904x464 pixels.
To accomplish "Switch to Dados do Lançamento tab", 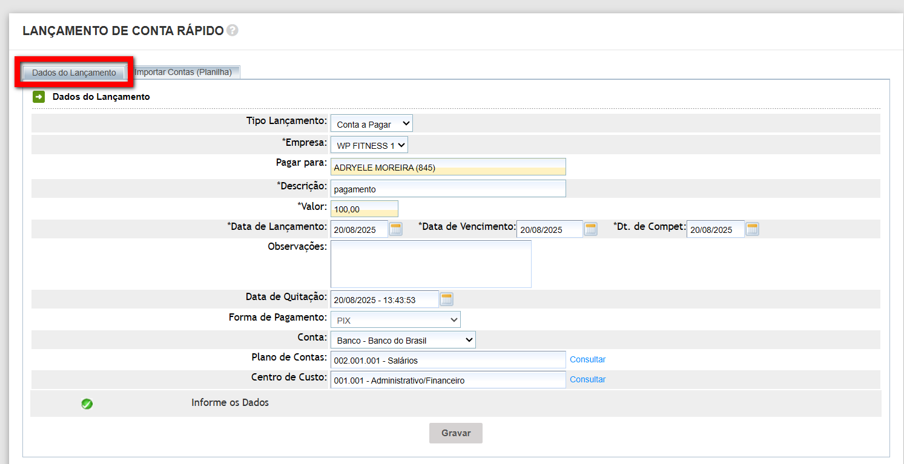I will (x=74, y=73).
